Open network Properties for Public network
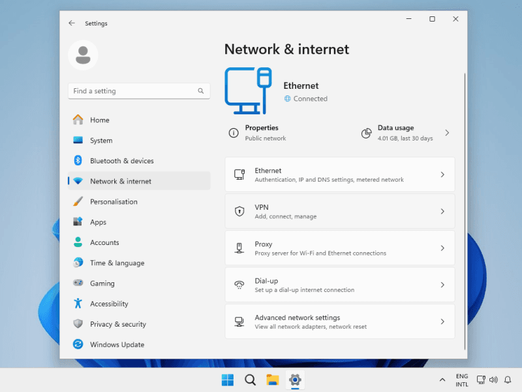Image resolution: width=522 pixels, height=392 pixels. click(261, 133)
